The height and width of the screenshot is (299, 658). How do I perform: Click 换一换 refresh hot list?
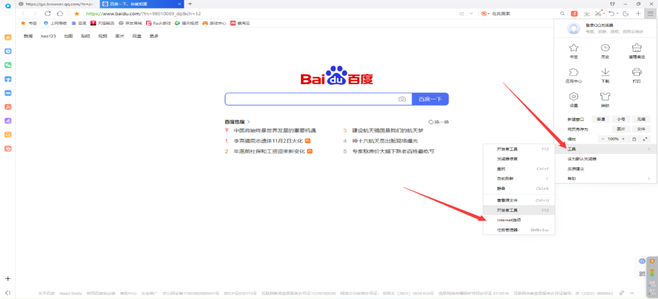click(438, 122)
